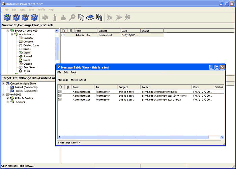Click Date column header in Message Table View
Screen dimensions: 236x169
pyautogui.click(x=203, y=87)
